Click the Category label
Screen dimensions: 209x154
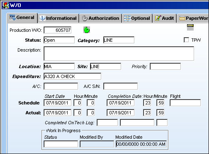(89, 40)
